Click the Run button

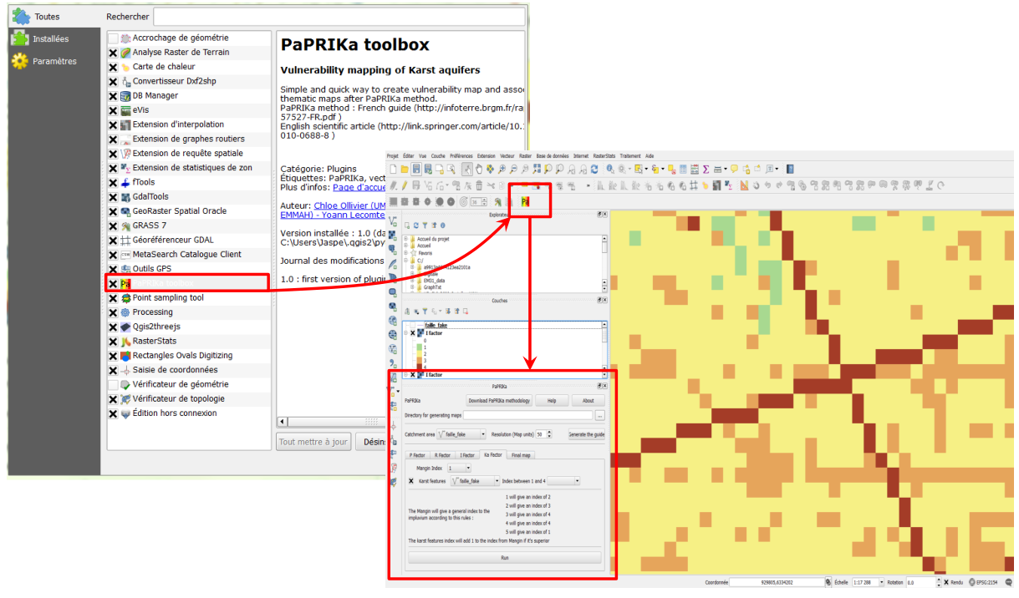tap(504, 557)
